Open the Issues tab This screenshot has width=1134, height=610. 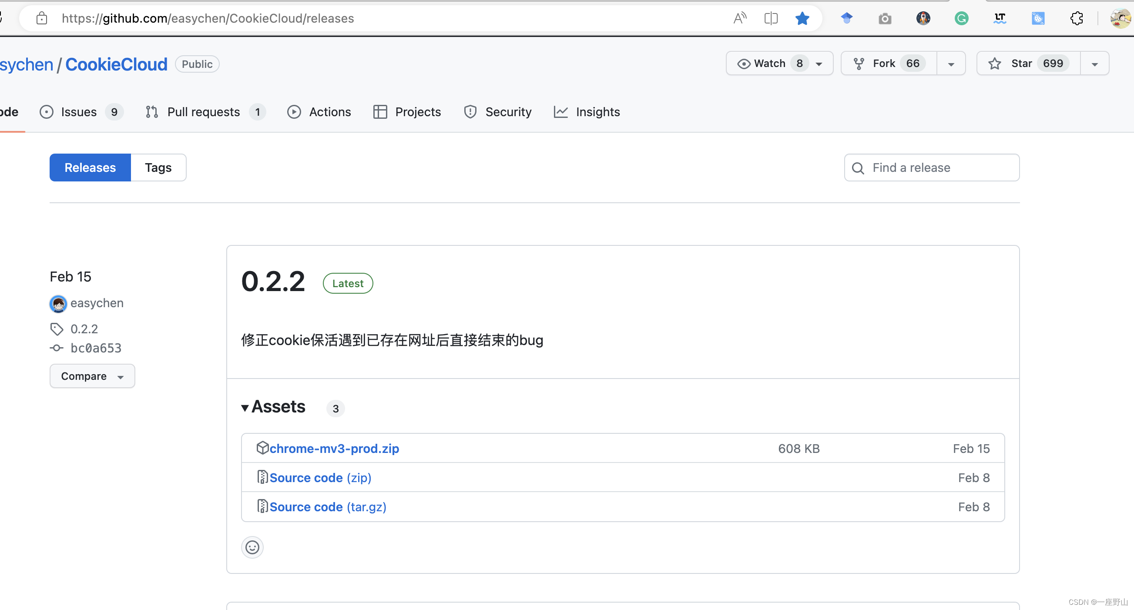(x=81, y=112)
